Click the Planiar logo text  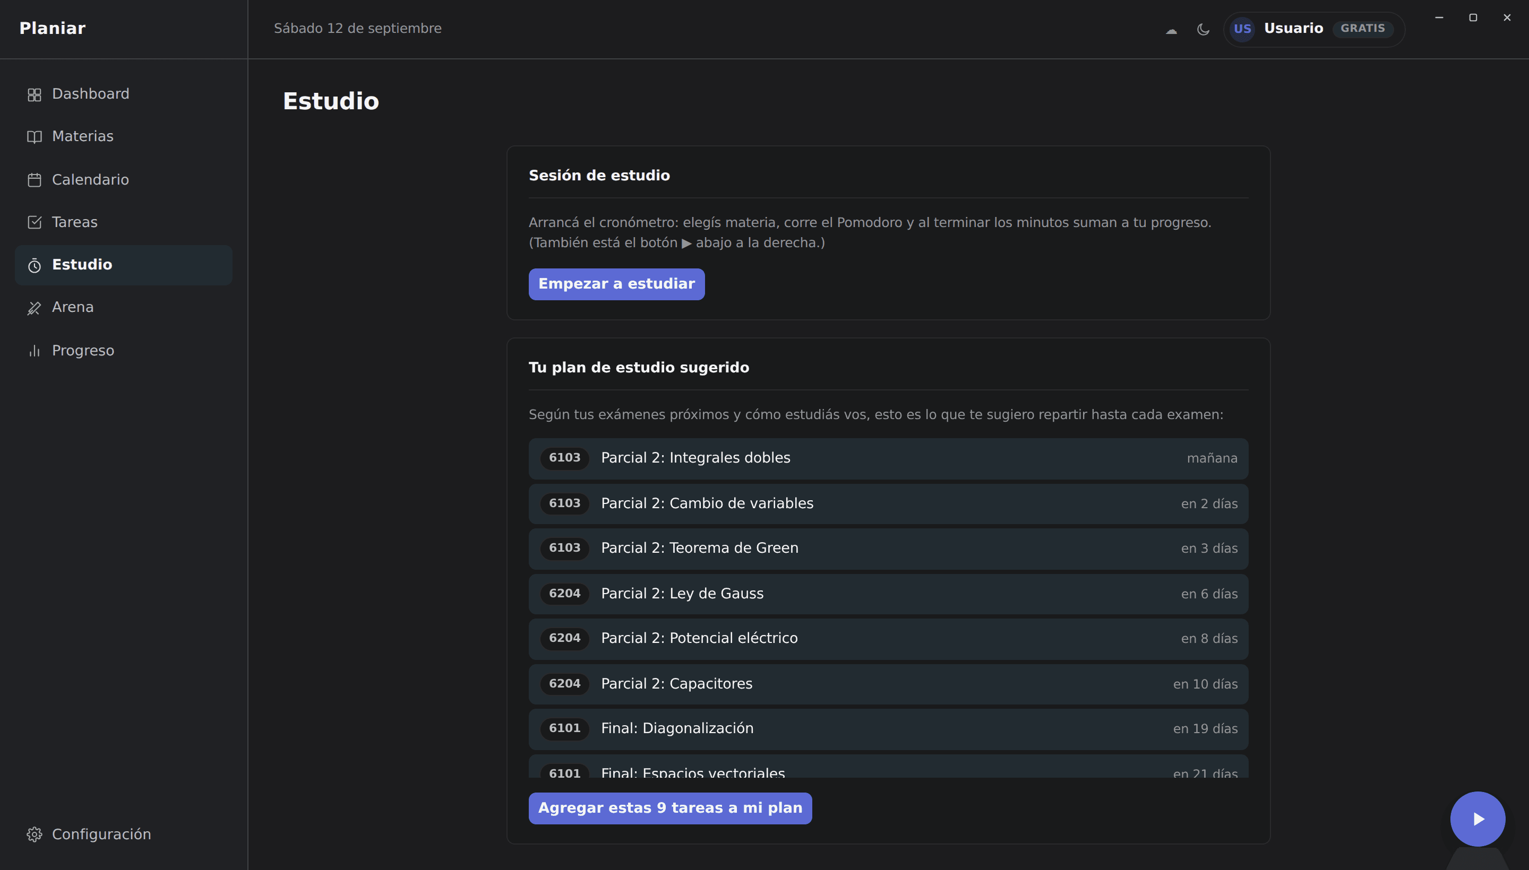point(53,29)
